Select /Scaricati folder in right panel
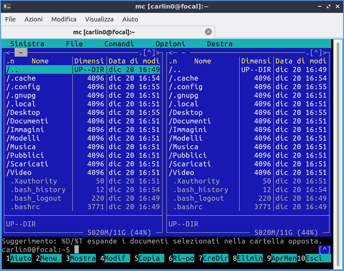The image size is (344, 271). (x=190, y=164)
